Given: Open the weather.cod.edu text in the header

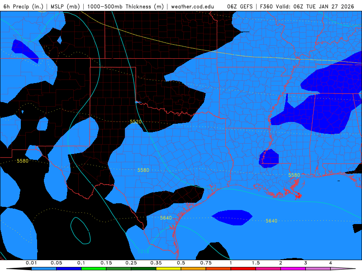Looking at the screenshot, I should pyautogui.click(x=193, y=6).
